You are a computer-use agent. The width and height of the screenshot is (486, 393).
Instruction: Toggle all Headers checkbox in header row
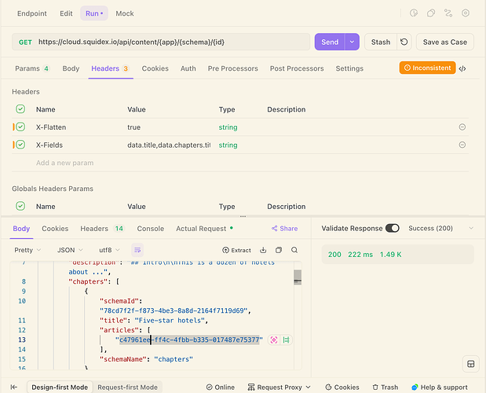[x=20, y=109]
